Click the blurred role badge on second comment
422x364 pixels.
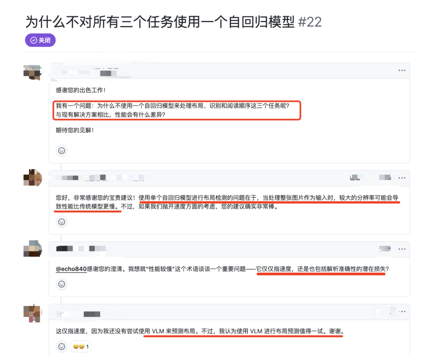[x=385, y=178]
